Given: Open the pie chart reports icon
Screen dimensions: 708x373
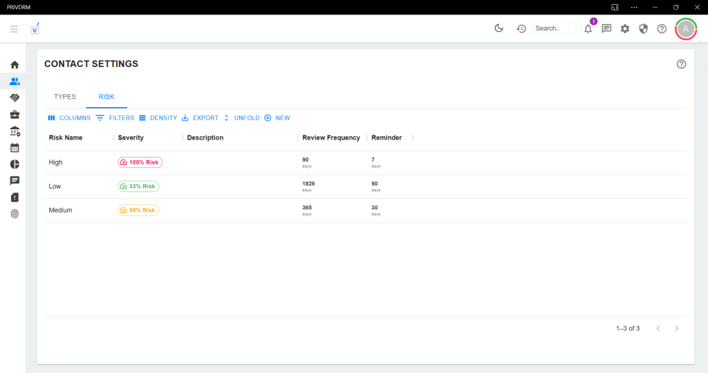Looking at the screenshot, I should coord(15,164).
